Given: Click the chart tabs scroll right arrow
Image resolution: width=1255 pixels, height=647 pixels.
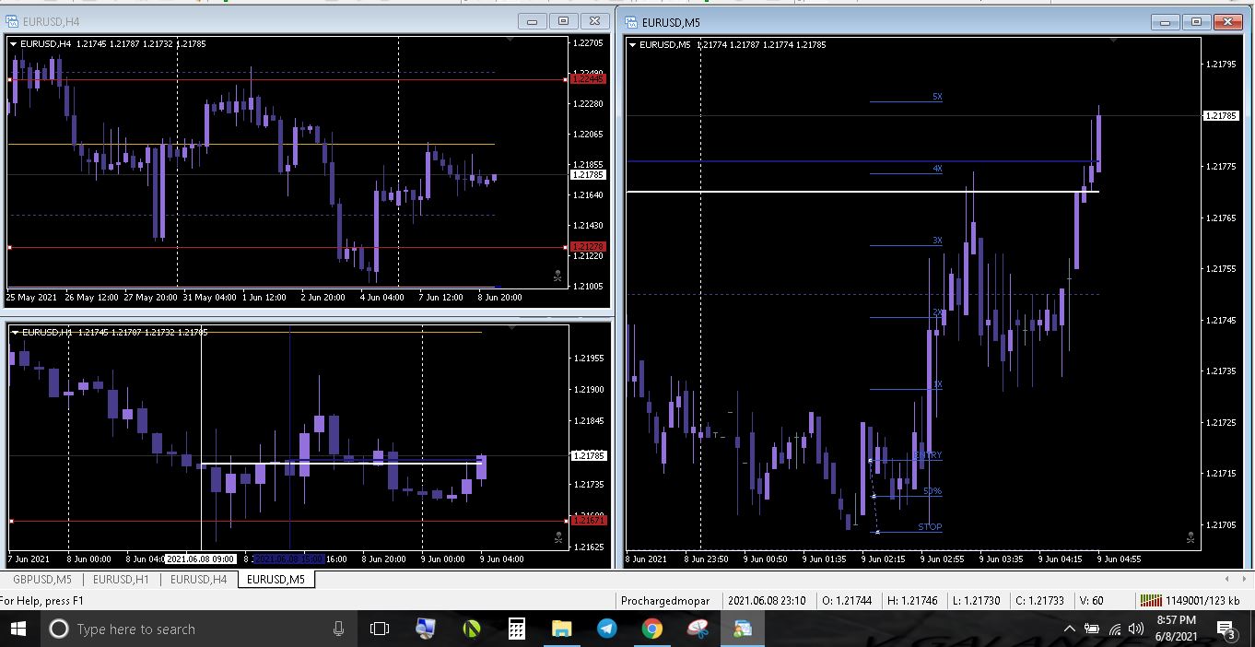Looking at the screenshot, I should tap(1244, 579).
